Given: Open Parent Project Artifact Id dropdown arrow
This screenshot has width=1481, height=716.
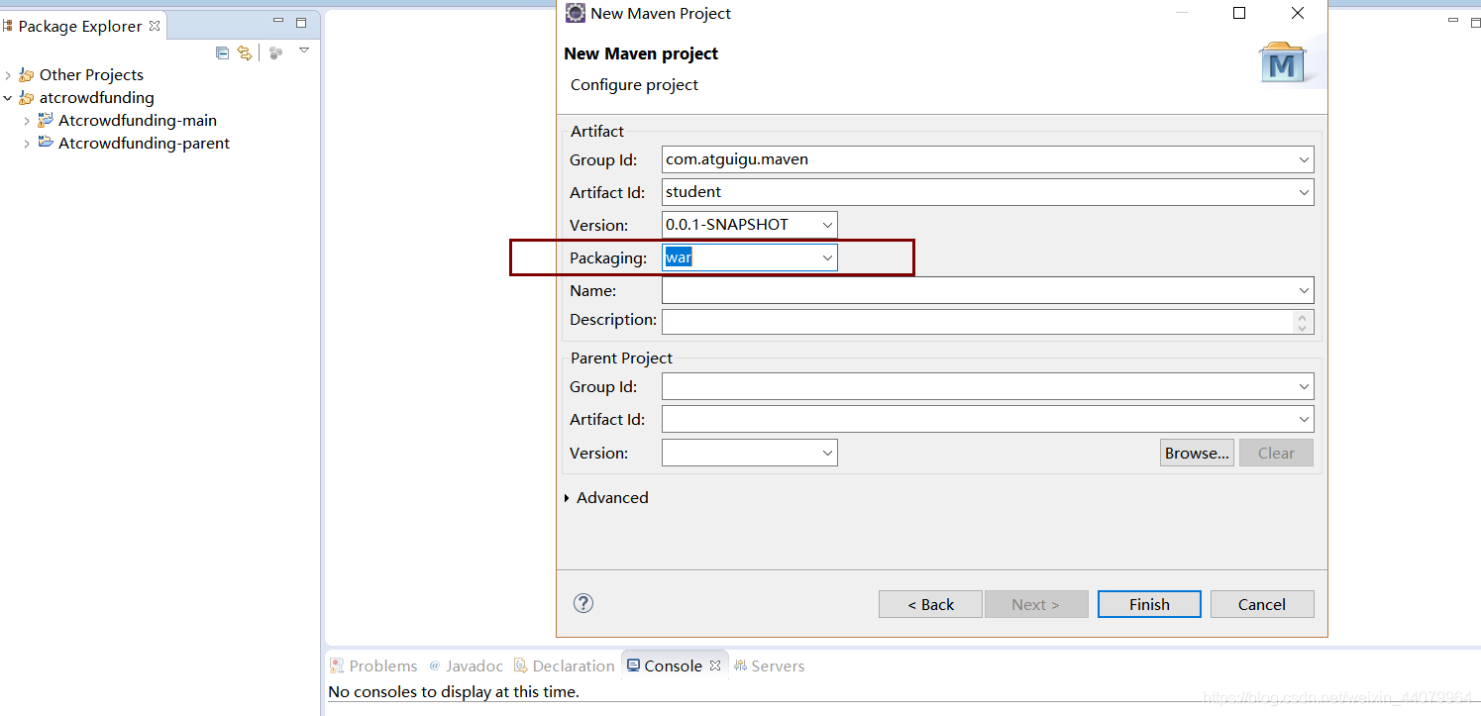Looking at the screenshot, I should point(1304,419).
